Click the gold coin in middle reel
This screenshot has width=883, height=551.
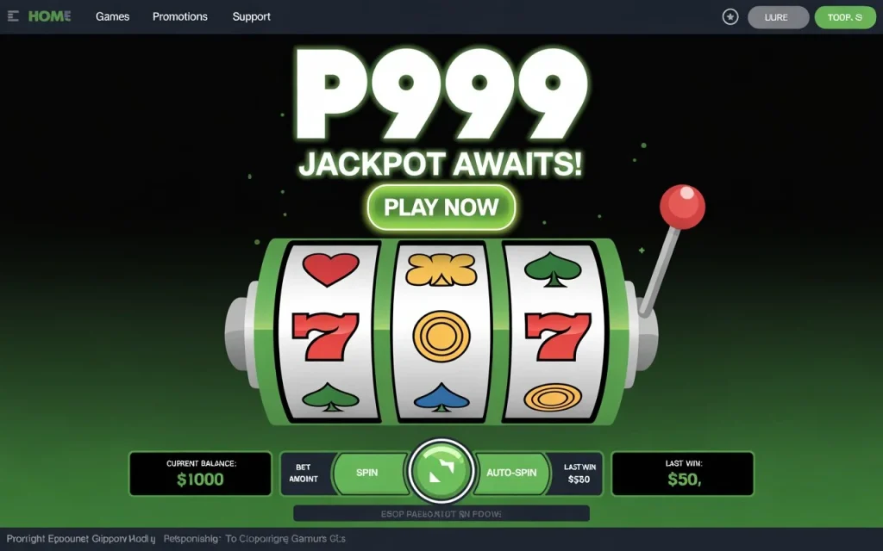pyautogui.click(x=441, y=337)
